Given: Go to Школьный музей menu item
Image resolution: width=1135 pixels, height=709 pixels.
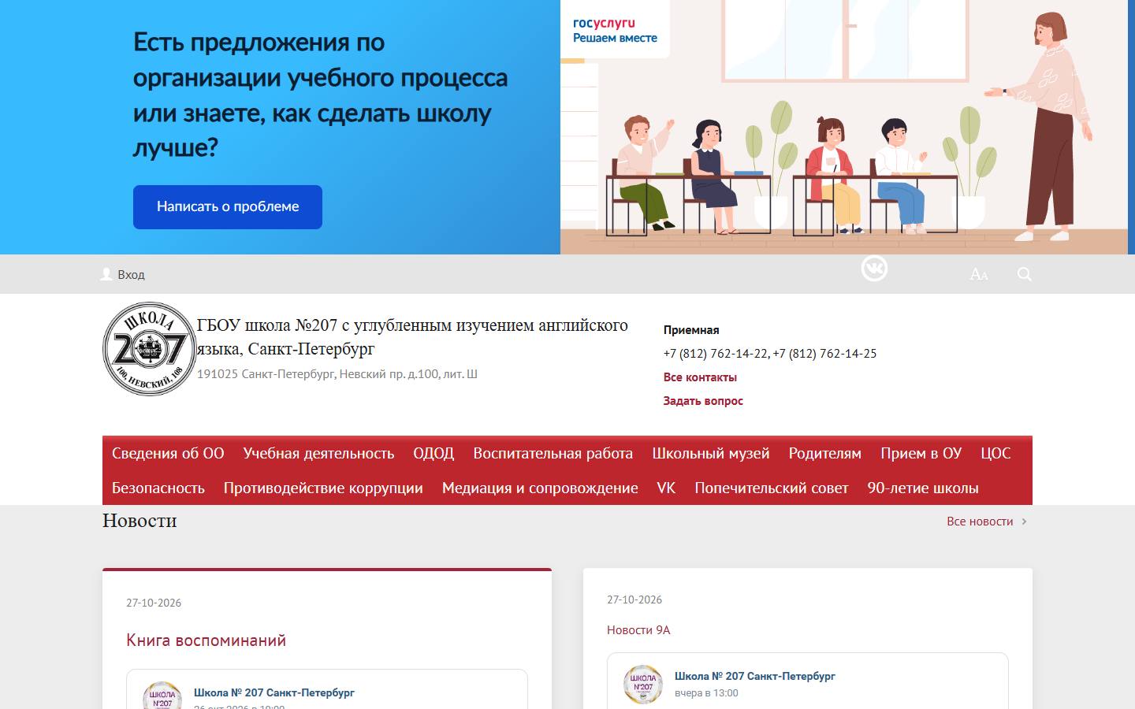Looking at the screenshot, I should click(x=710, y=453).
